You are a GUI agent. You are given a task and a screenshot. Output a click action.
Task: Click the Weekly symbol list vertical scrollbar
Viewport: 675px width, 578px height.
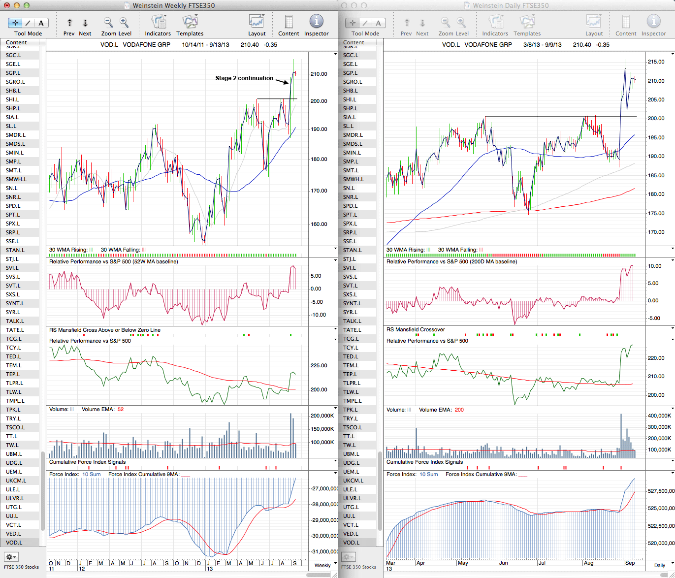(43, 491)
